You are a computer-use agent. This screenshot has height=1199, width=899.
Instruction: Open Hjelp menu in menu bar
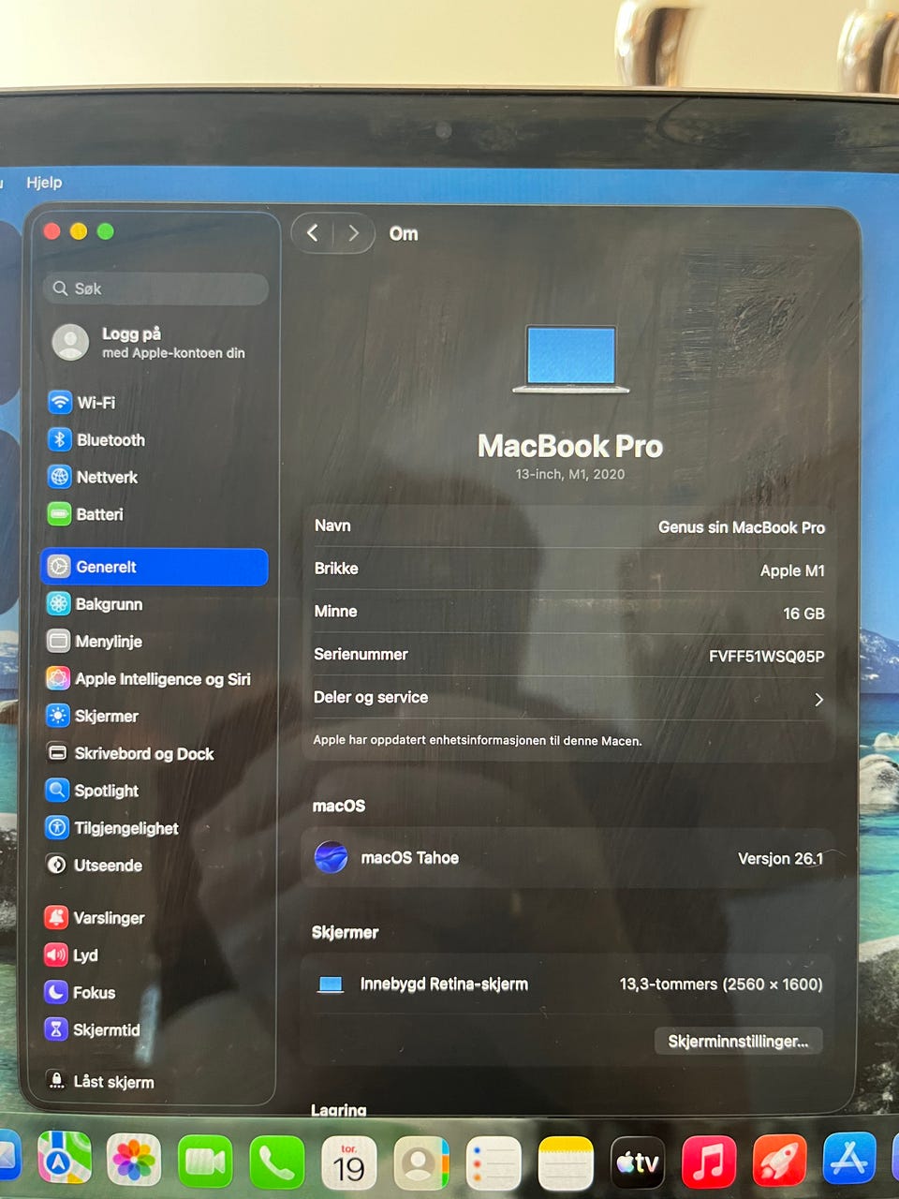tap(44, 183)
